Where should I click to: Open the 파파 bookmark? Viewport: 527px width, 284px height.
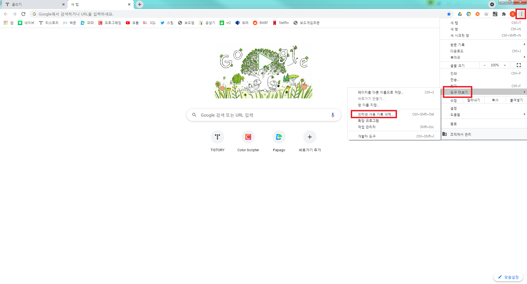tap(87, 23)
